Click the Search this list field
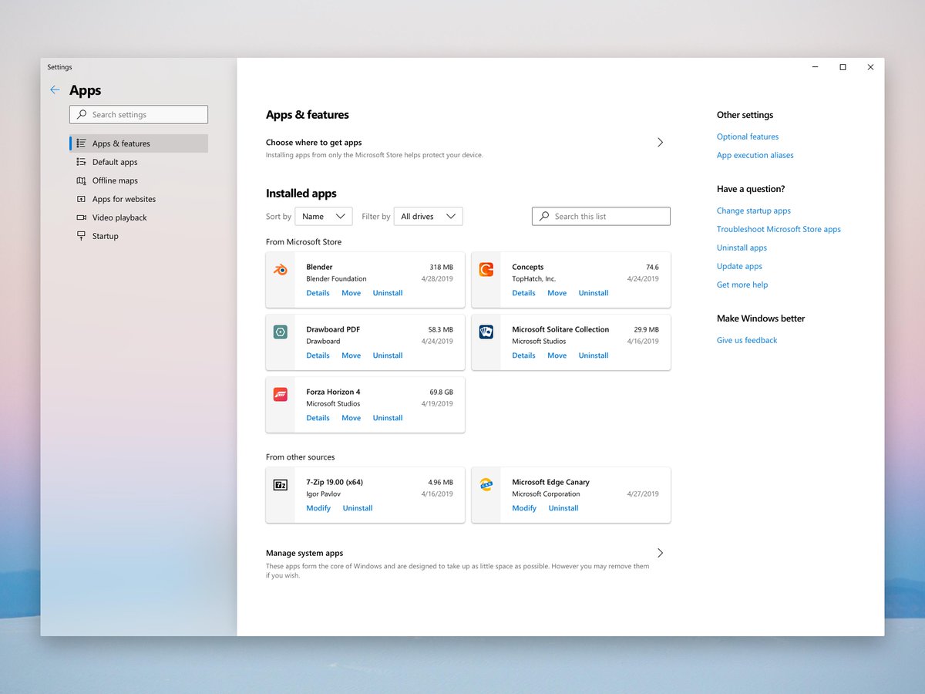 601,217
